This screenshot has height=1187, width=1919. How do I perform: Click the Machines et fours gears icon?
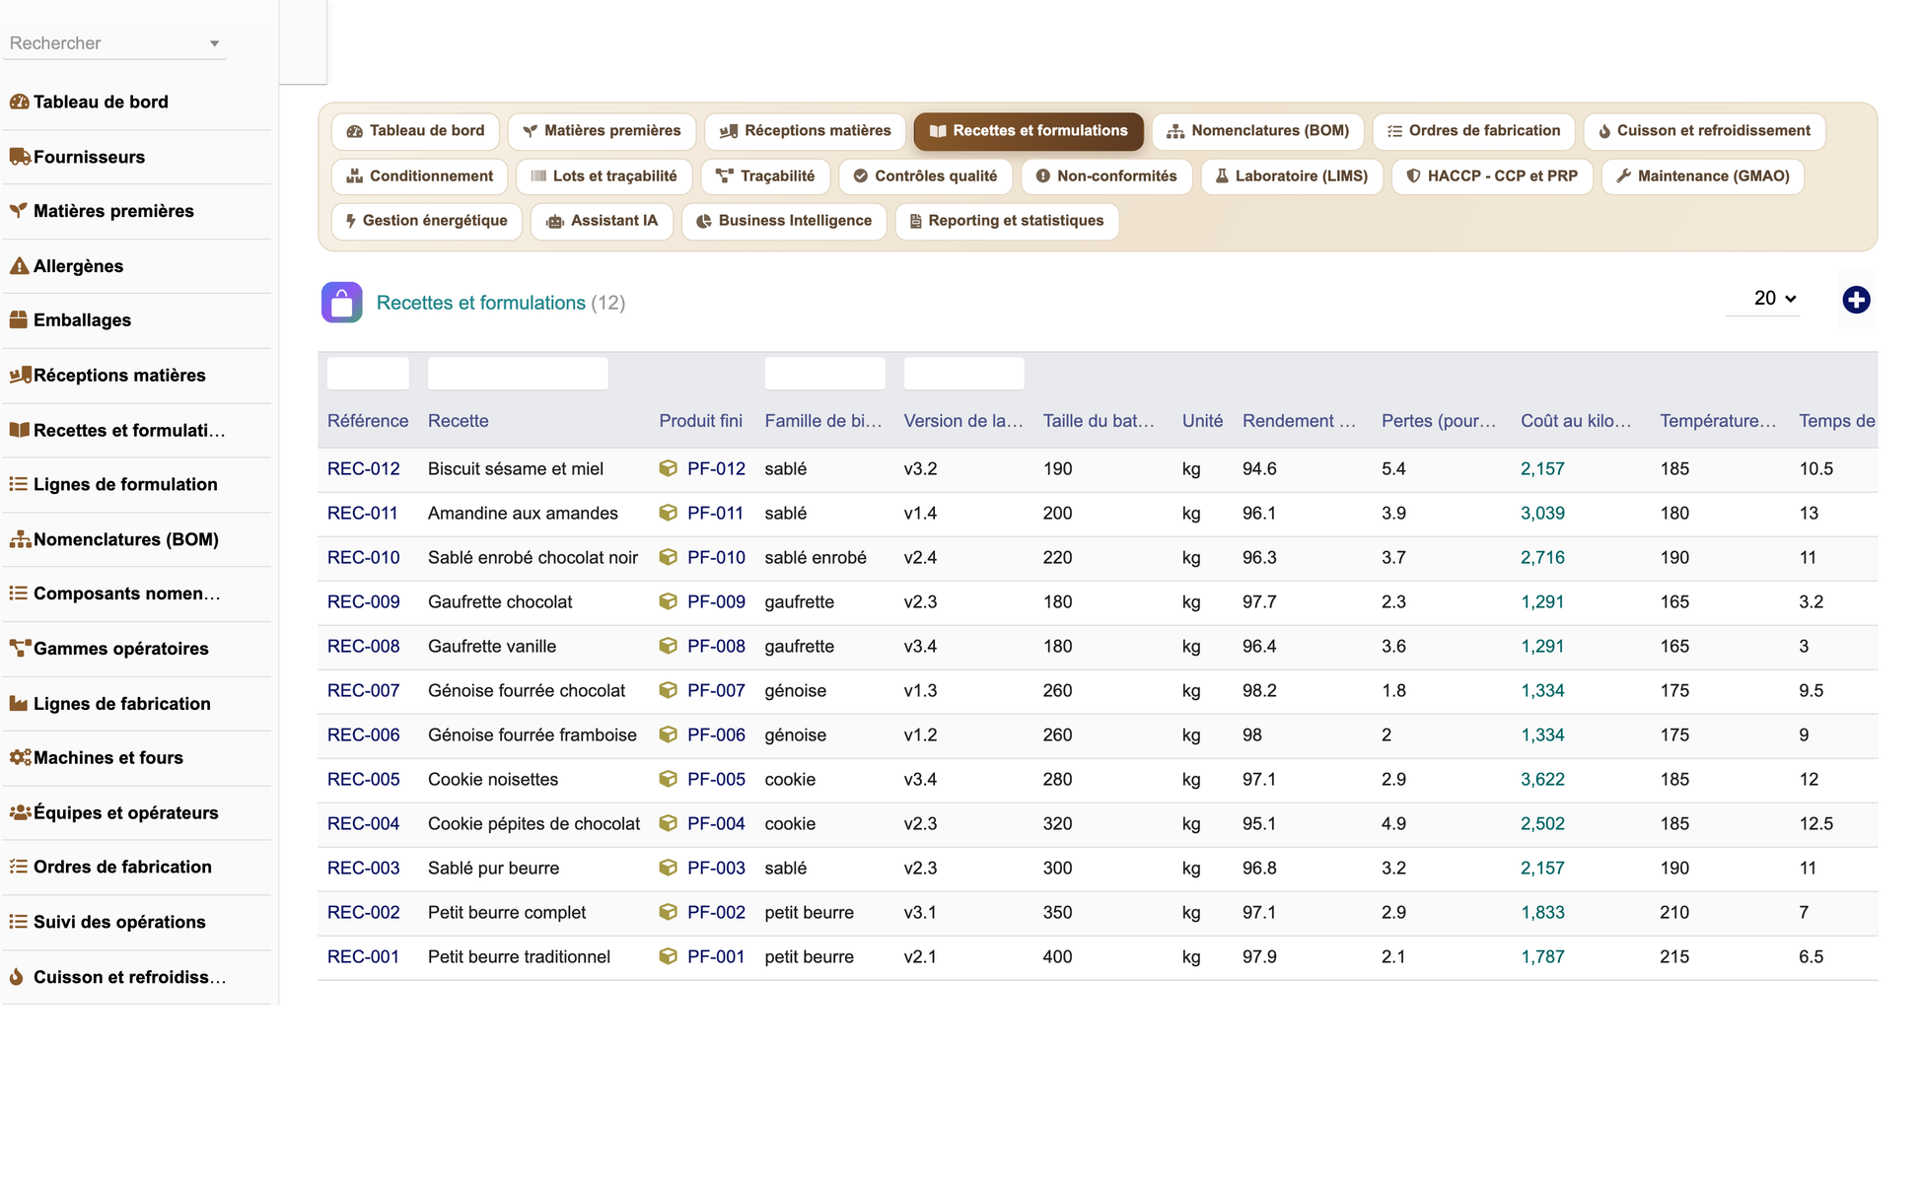19,758
